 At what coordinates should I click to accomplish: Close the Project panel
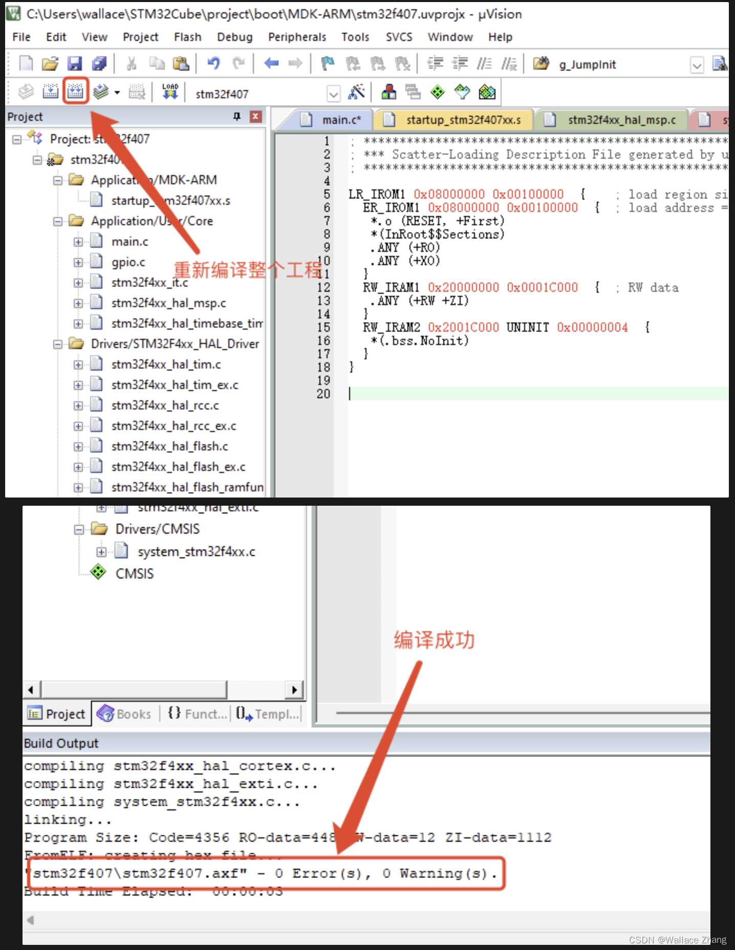click(256, 116)
